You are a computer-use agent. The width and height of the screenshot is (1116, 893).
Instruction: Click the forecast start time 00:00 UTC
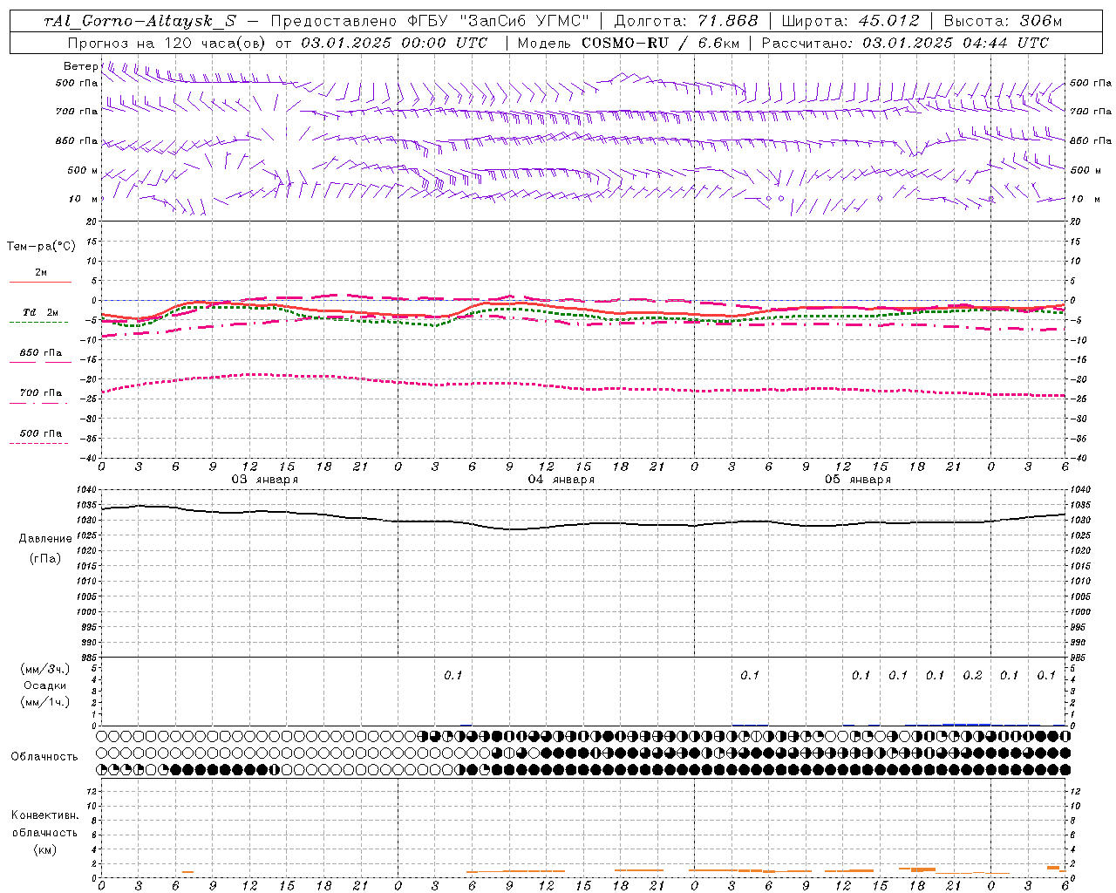click(x=444, y=43)
